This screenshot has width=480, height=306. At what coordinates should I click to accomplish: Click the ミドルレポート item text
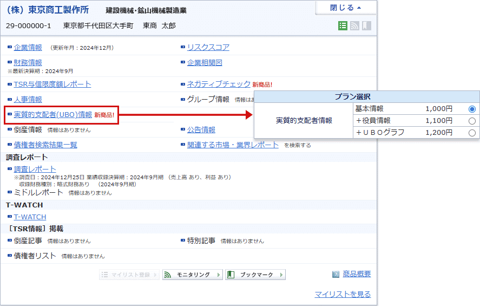click(38, 193)
